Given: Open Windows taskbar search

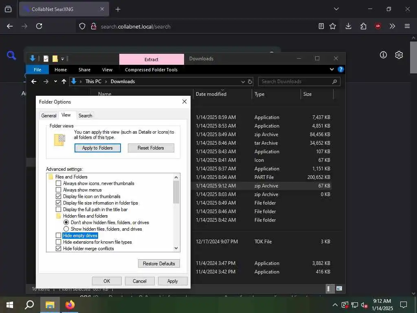Looking at the screenshot, I should point(29,305).
